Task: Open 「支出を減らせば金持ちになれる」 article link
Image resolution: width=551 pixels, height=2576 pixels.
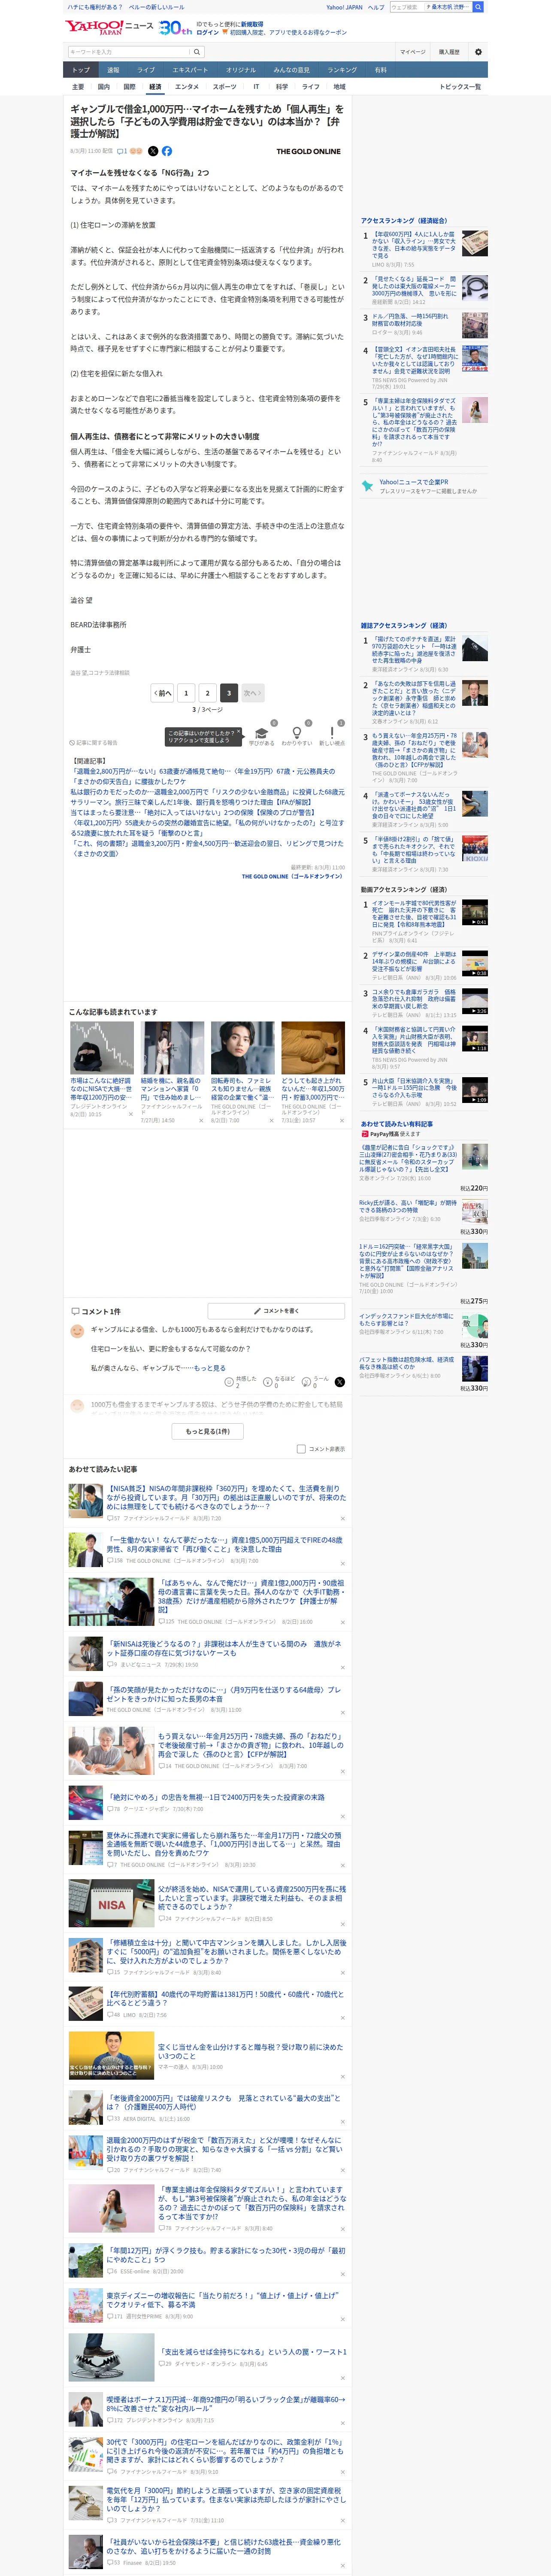Action: coord(252,2352)
